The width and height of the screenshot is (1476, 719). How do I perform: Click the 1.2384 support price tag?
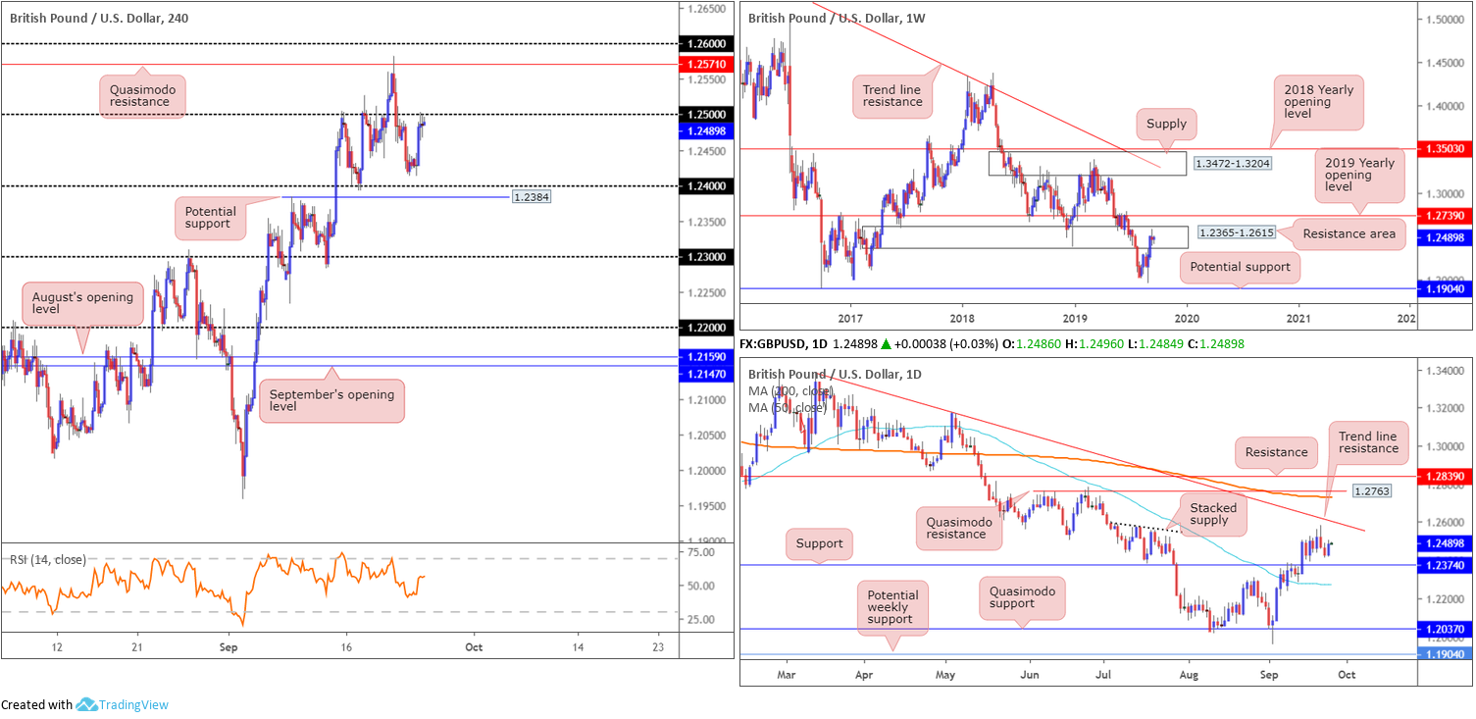tap(530, 197)
